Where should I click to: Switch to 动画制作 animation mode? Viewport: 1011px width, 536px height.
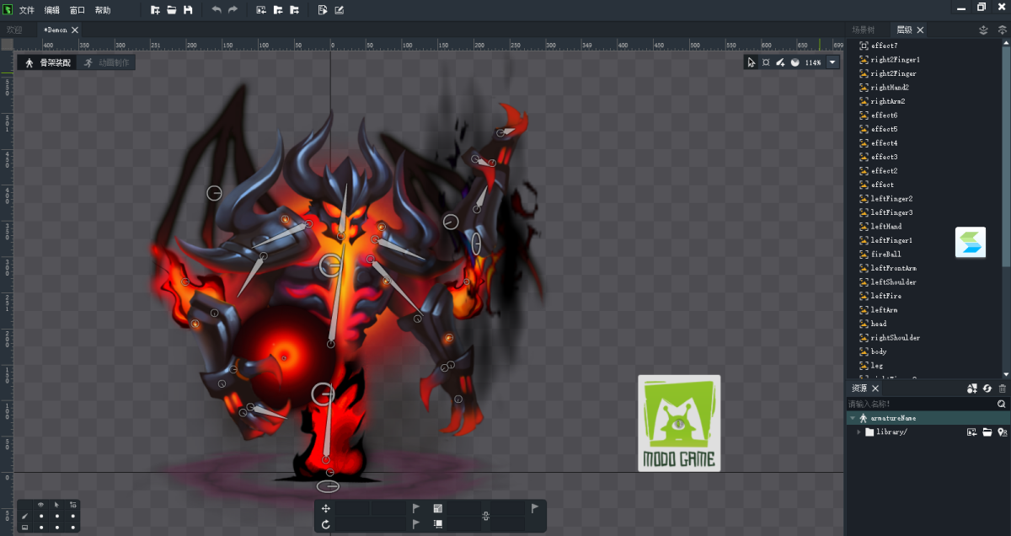tap(106, 62)
